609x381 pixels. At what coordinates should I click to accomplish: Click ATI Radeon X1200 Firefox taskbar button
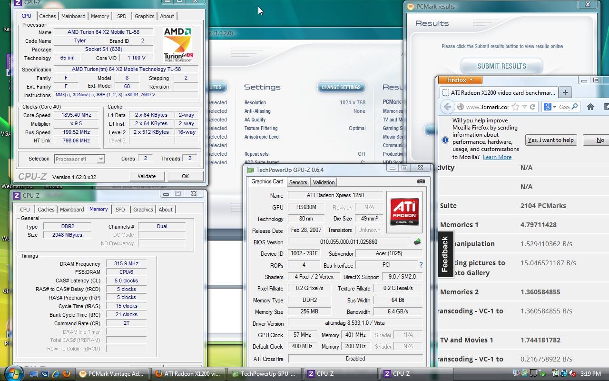tap(189, 374)
